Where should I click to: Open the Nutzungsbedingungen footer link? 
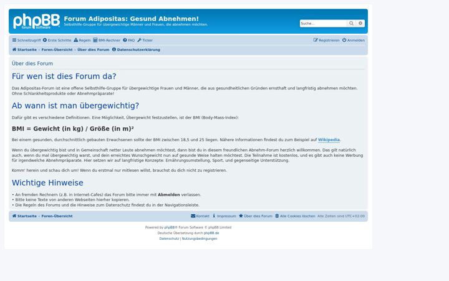click(x=200, y=239)
